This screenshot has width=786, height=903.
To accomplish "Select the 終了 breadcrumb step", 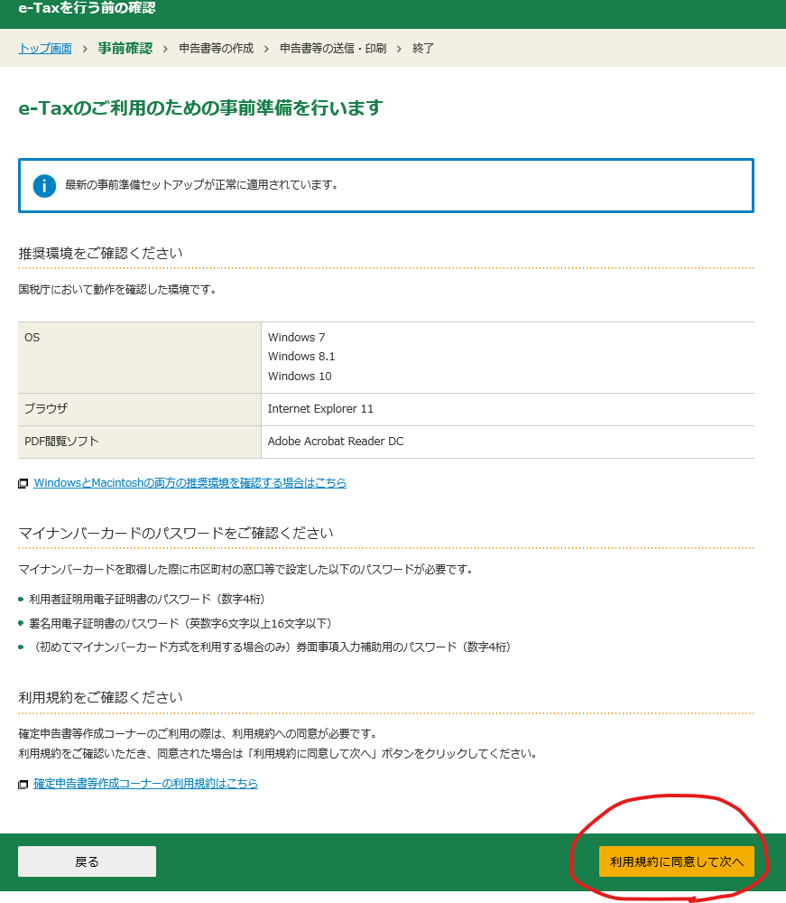I will click(423, 49).
